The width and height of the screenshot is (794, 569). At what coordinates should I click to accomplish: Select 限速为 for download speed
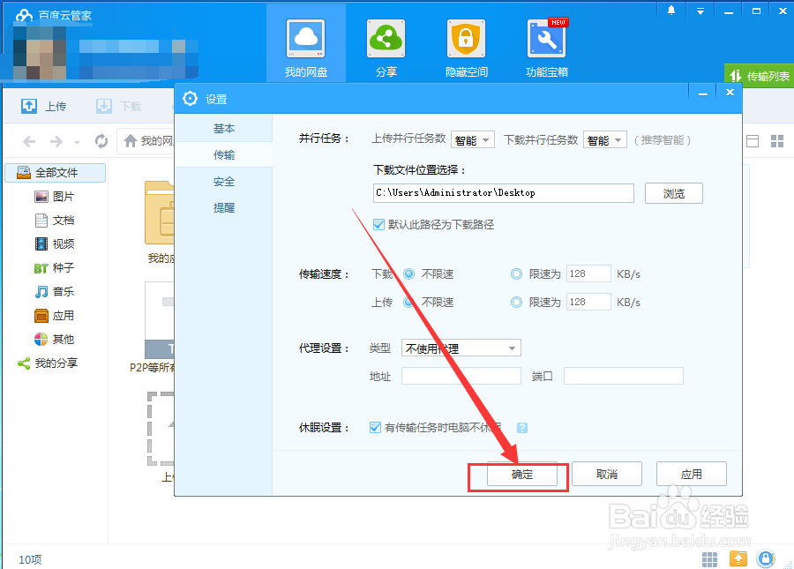pos(515,273)
